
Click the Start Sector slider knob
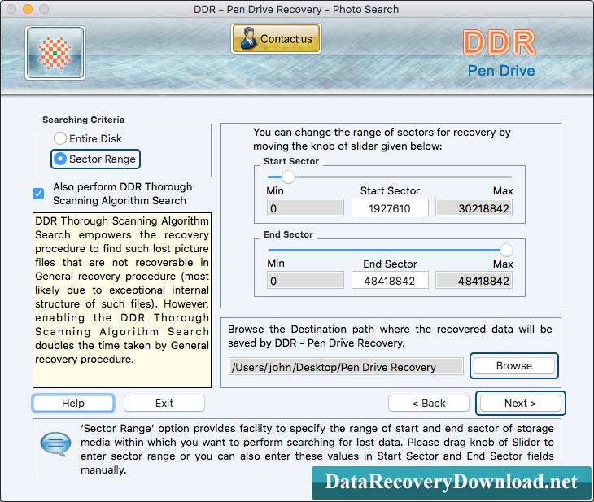[288, 177]
